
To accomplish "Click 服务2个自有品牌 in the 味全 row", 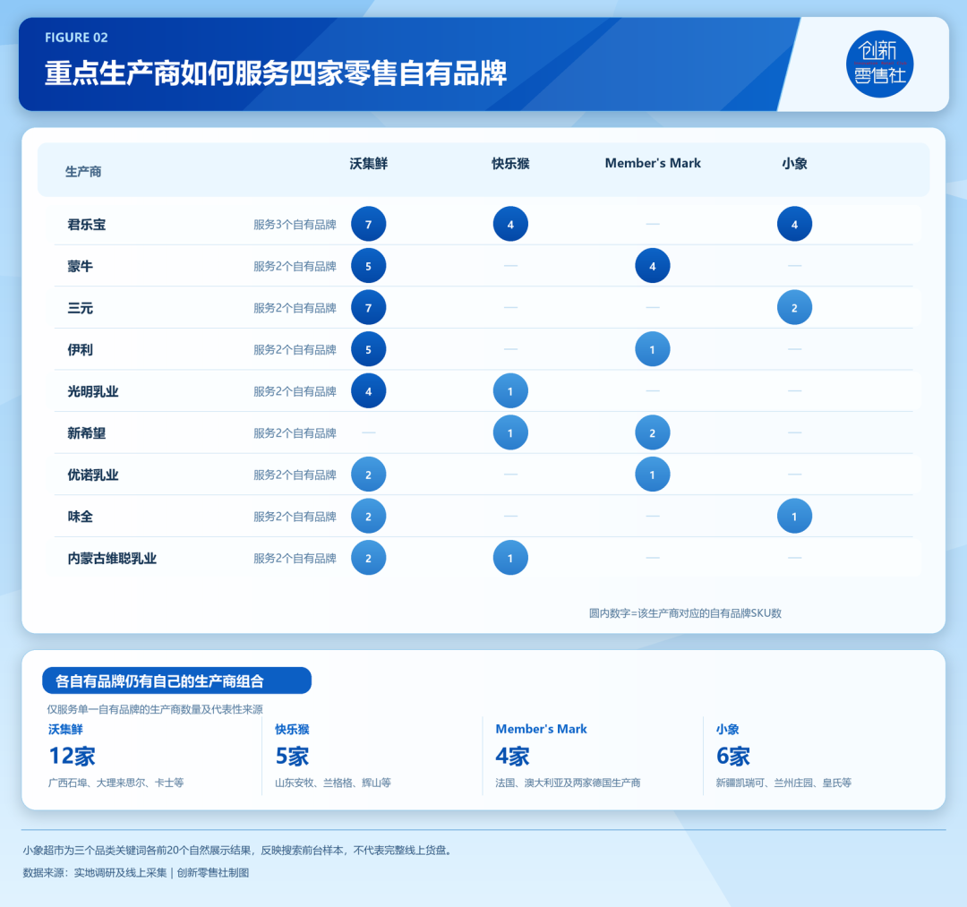I will (x=295, y=517).
